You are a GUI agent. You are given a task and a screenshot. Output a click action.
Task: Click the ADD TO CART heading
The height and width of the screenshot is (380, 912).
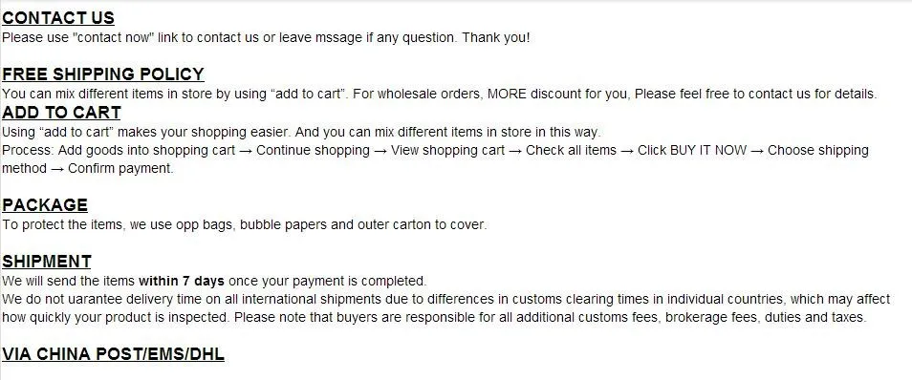click(x=61, y=112)
